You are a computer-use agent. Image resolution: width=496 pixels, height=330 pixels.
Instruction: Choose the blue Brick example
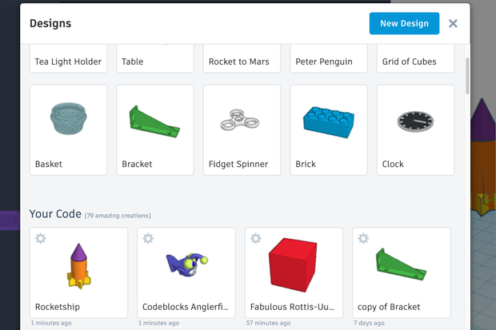click(329, 129)
